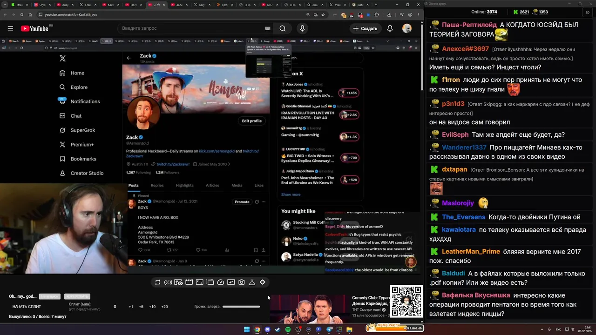Click chat username Wanderer1337
Image resolution: width=596 pixels, height=335 pixels.
[464, 147]
